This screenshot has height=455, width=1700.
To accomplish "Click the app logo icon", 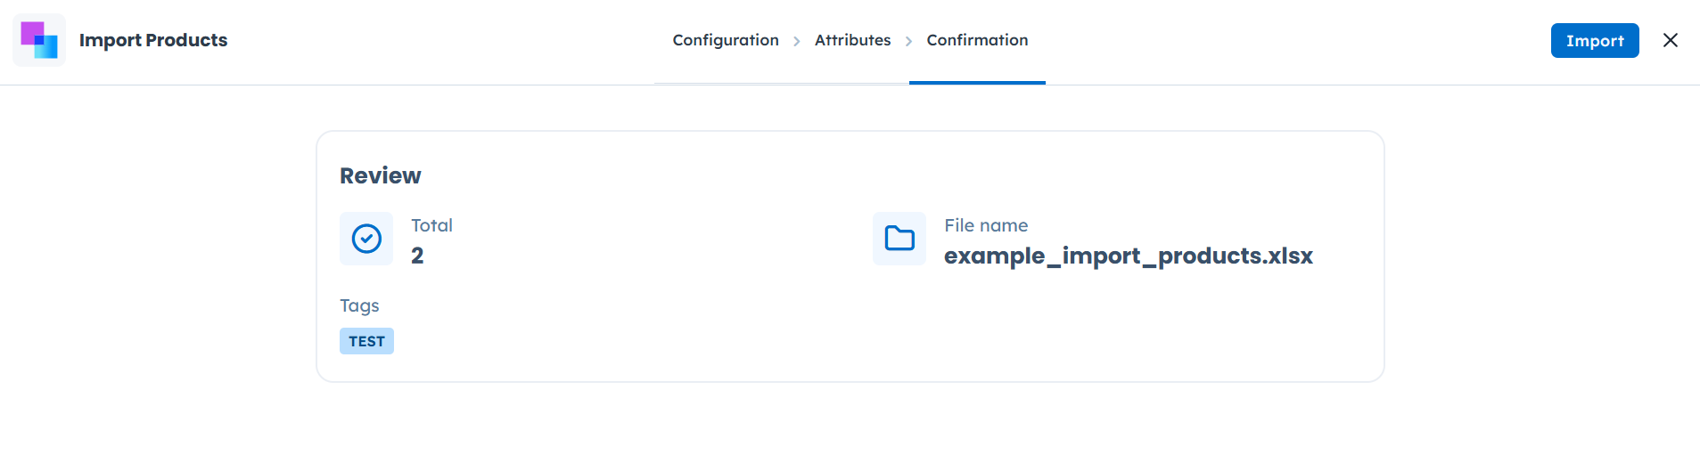I will (x=39, y=40).
